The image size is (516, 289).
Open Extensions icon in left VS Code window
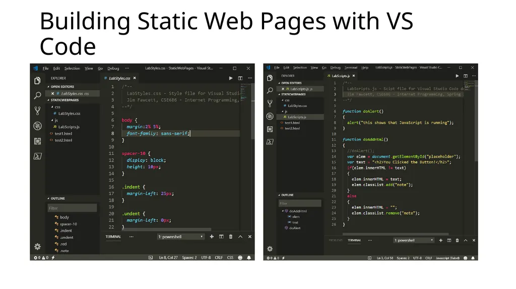click(37, 141)
